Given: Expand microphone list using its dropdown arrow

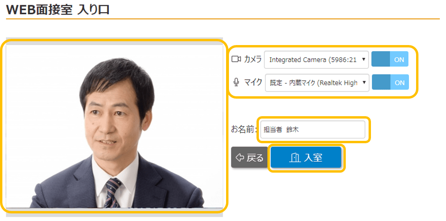Looking at the screenshot, I should pos(363,83).
